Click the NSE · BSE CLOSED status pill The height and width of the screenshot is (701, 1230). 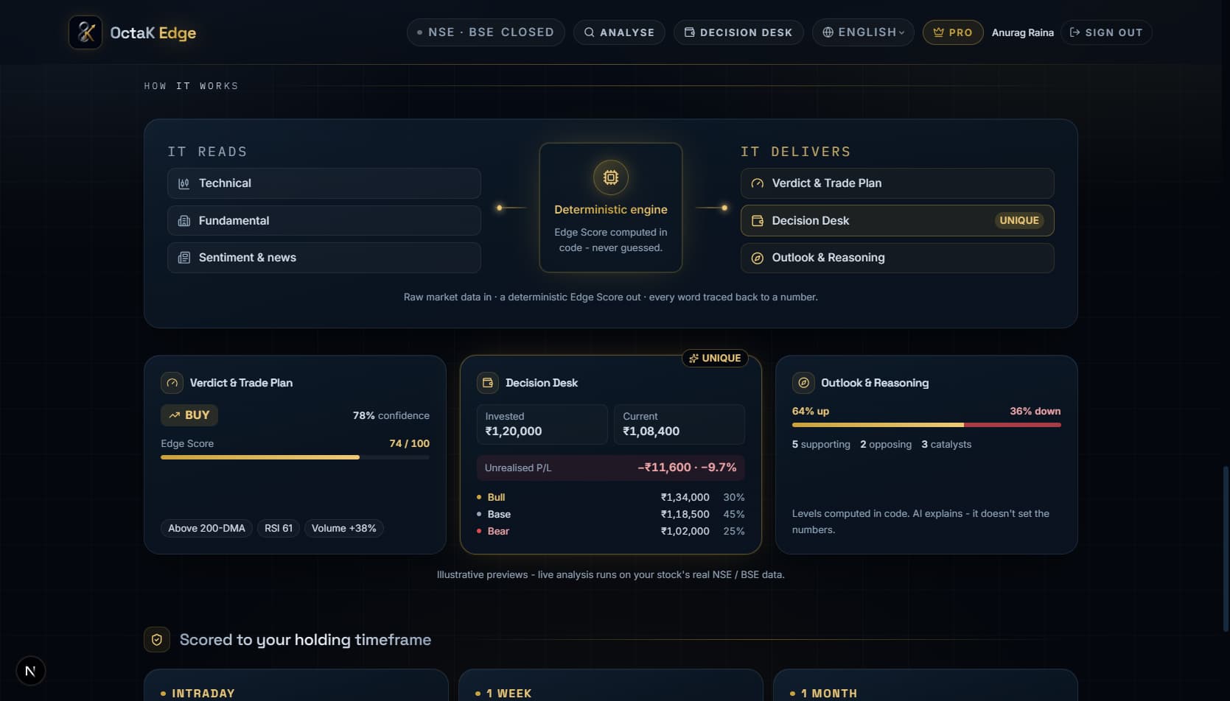(486, 32)
